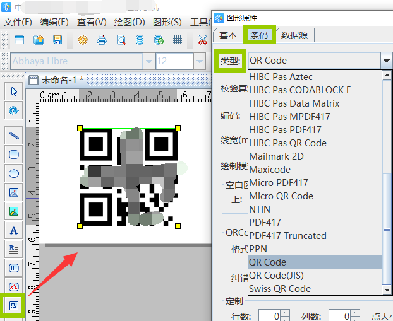The width and height of the screenshot is (393, 321).
Task: Click the open file toolbar icon
Action: (x=39, y=40)
